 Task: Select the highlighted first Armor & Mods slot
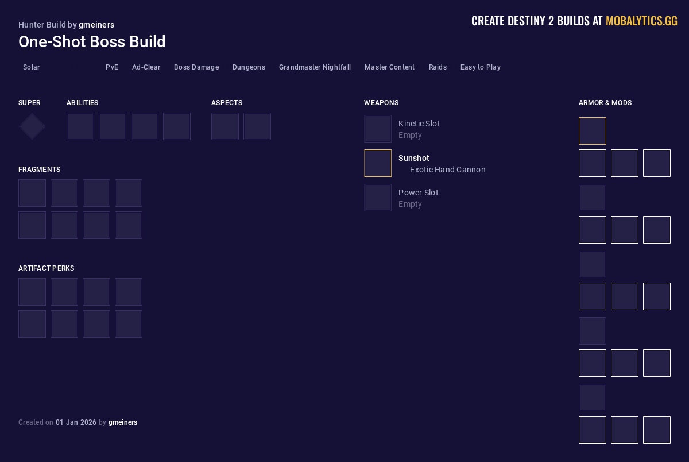click(x=593, y=131)
